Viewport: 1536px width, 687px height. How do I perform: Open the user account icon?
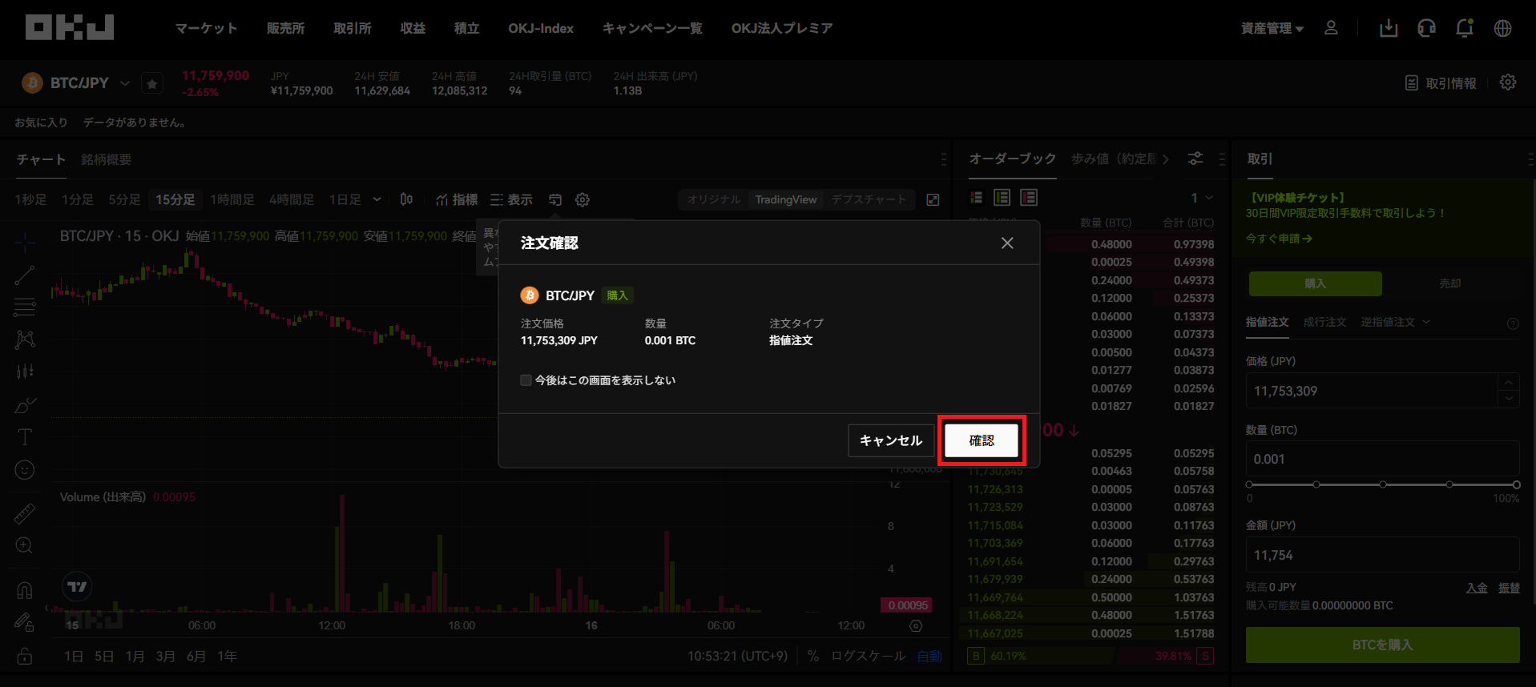(x=1331, y=28)
